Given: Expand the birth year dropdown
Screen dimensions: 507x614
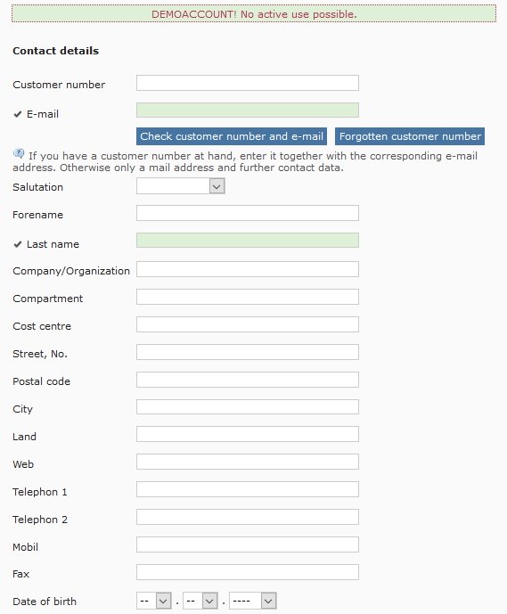Looking at the screenshot, I should [x=252, y=601].
